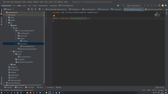Open the Navigate menu

click(18, 2)
